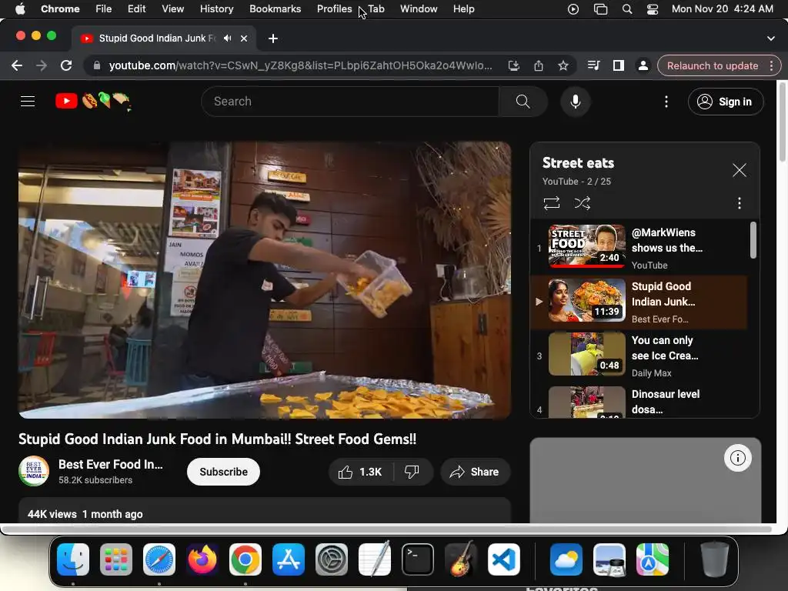Open the Window menu
The image size is (788, 591).
pos(419,8)
